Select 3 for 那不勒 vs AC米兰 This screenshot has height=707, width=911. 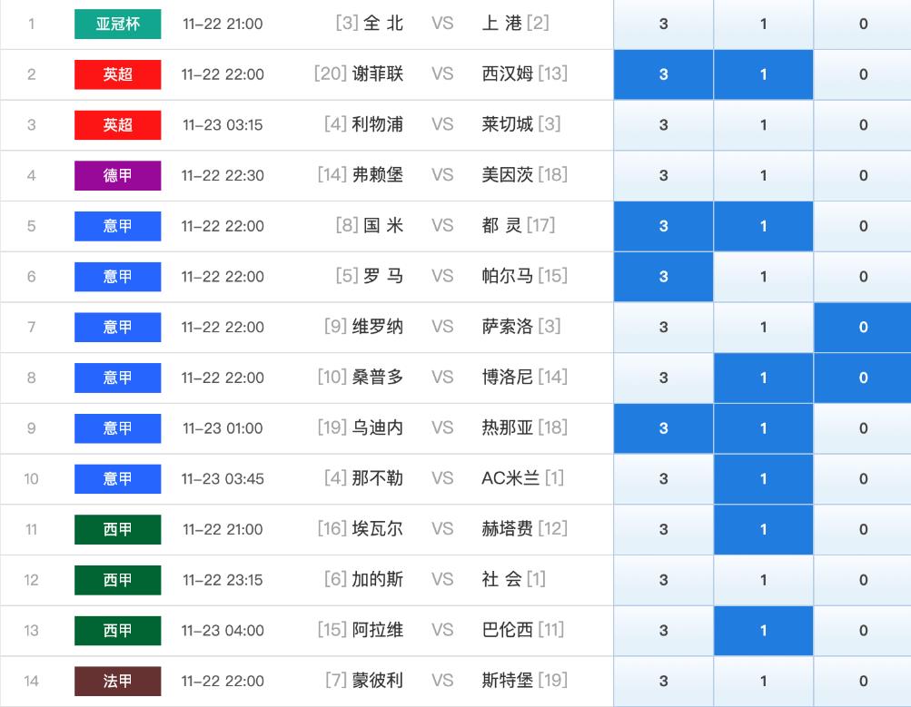coord(664,478)
